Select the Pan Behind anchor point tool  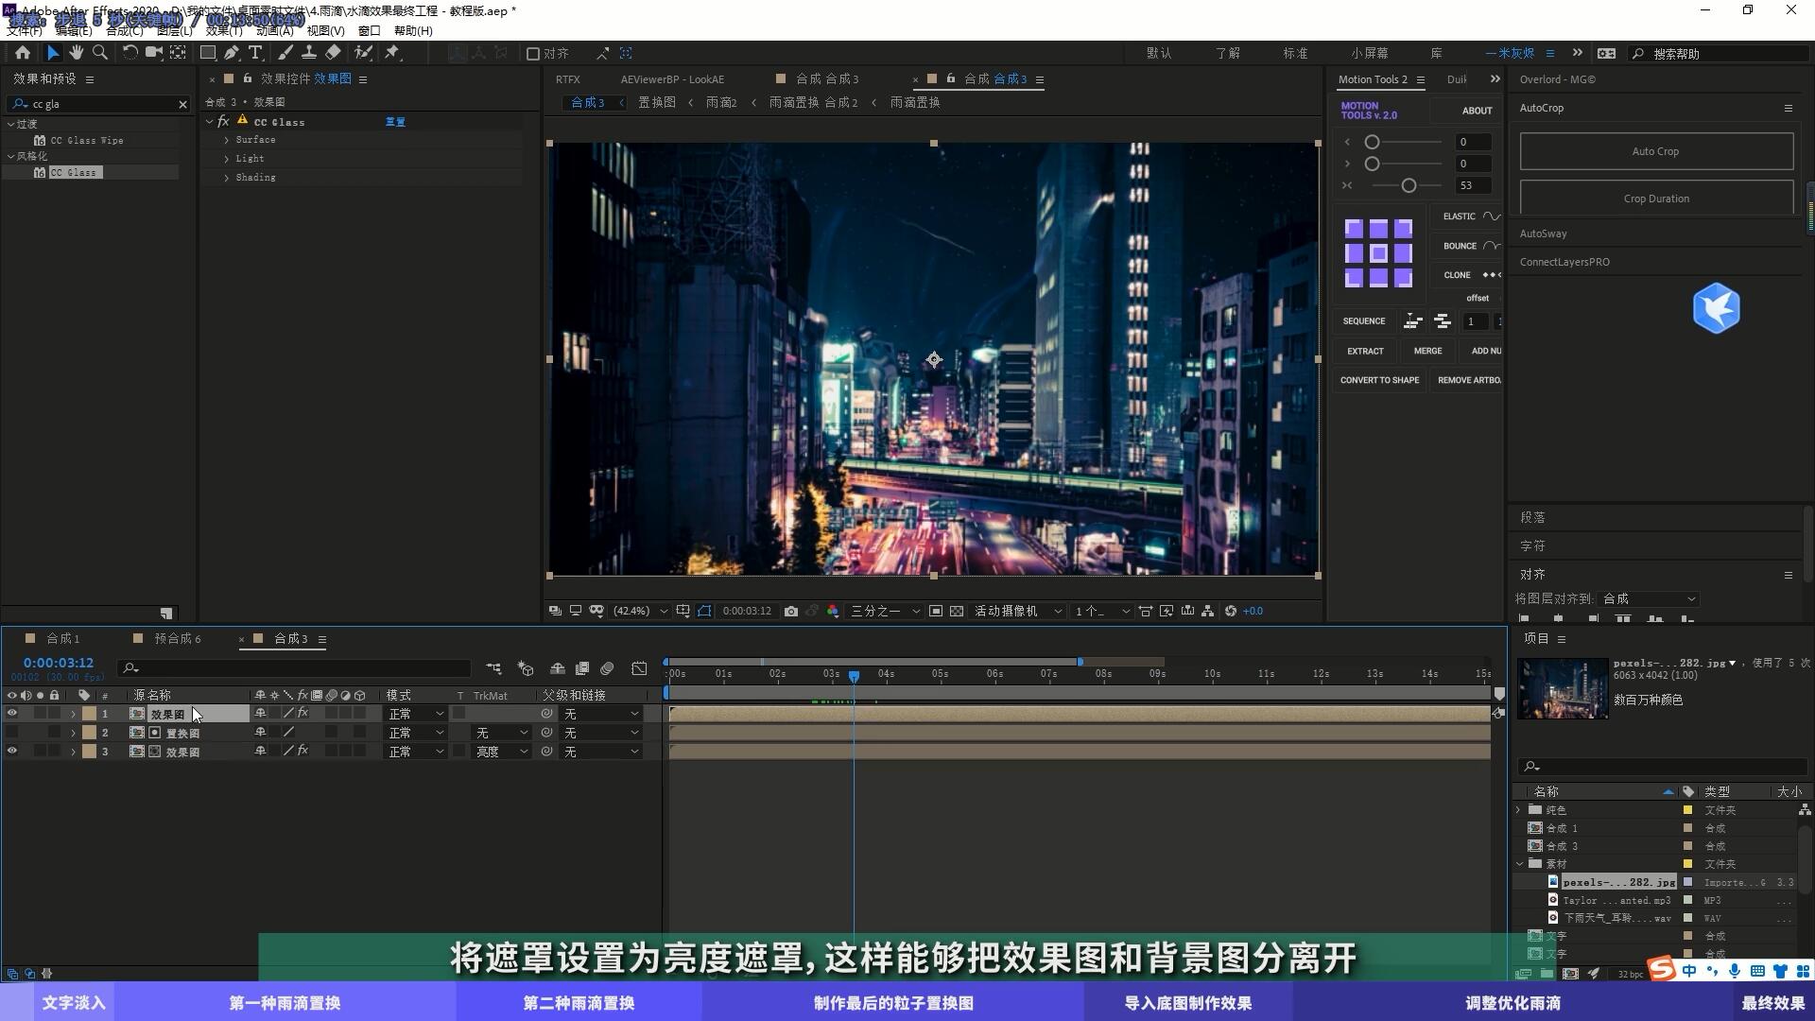(x=178, y=53)
